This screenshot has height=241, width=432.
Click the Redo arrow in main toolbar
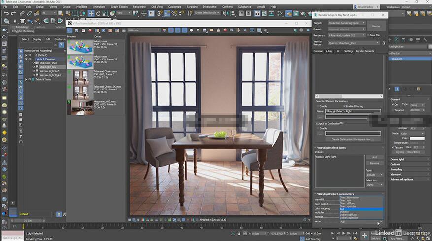(x=13, y=13)
